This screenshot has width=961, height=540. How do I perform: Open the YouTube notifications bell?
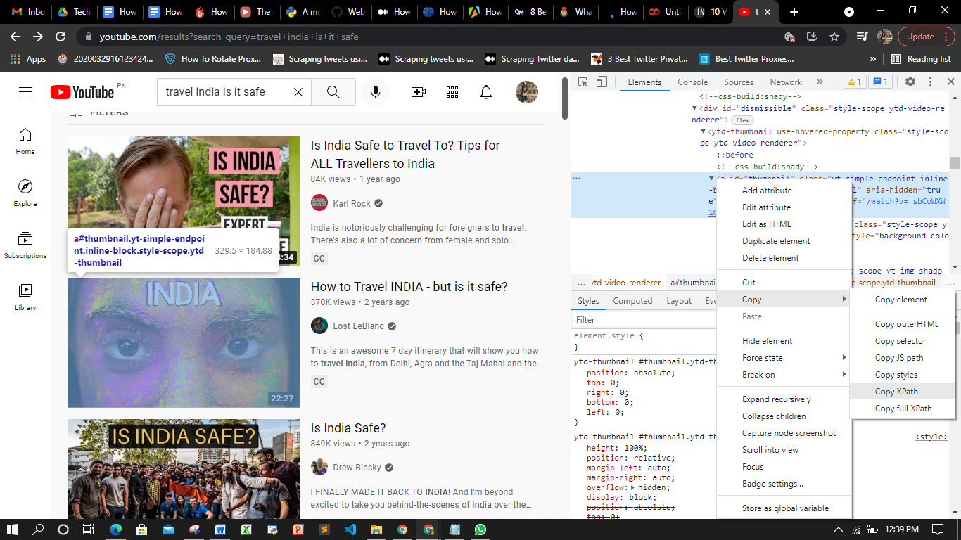tap(486, 92)
